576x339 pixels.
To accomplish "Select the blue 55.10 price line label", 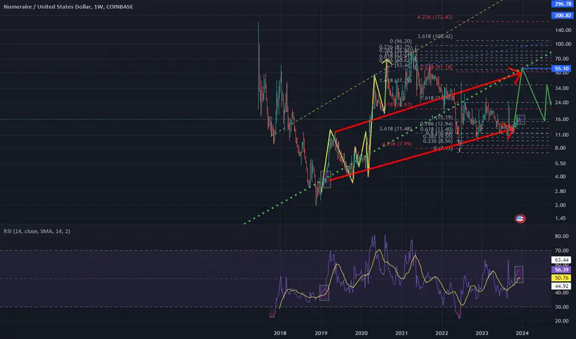I will 562,68.
